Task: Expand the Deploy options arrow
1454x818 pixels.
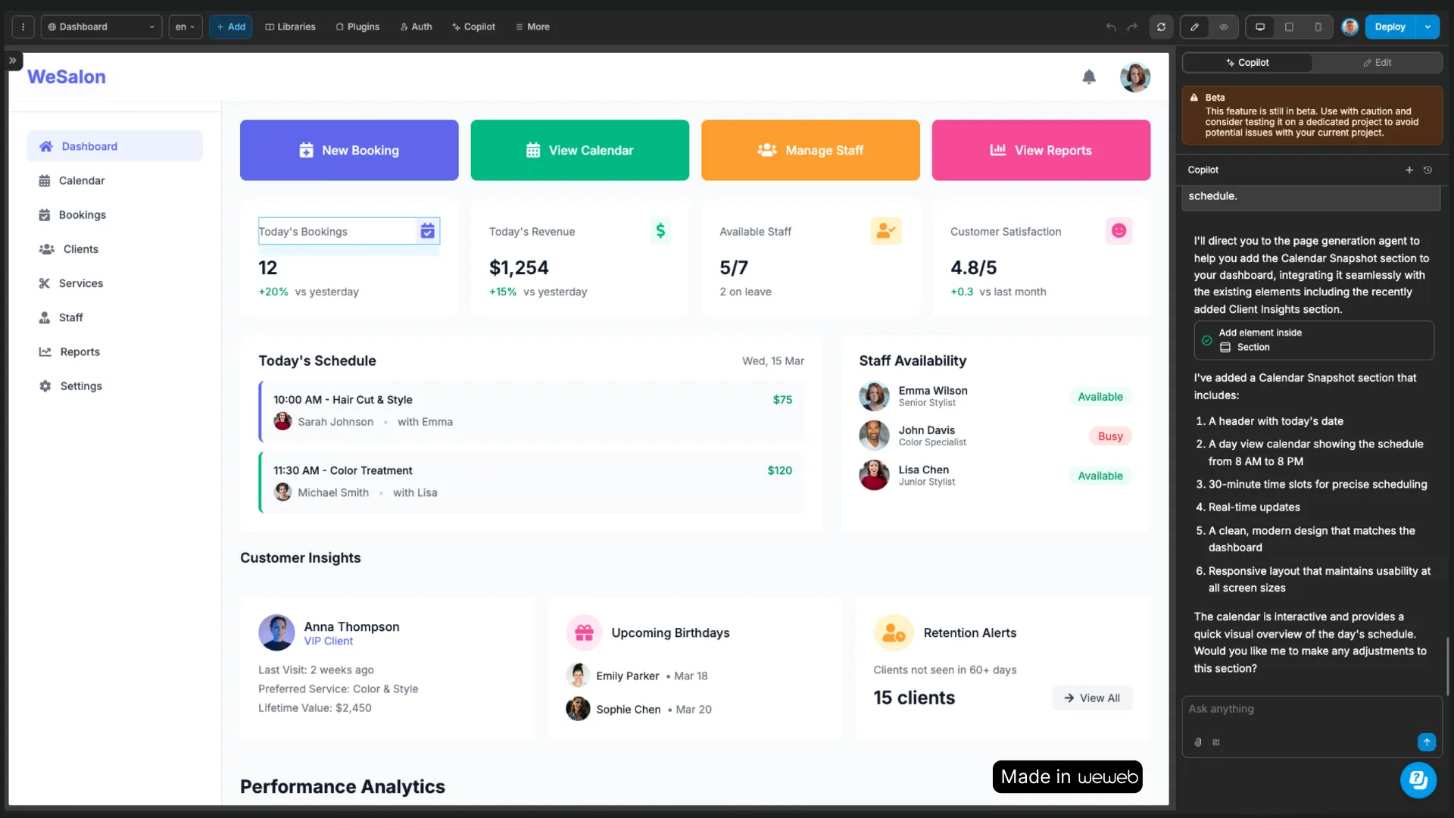Action: [1427, 27]
